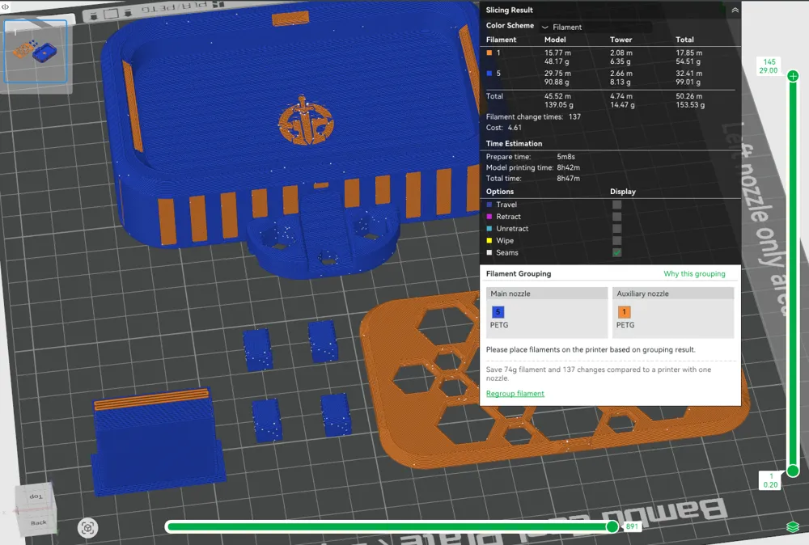Click the bottom handle of the layer slider
Viewport: 809px width, 545px height.
click(x=793, y=471)
